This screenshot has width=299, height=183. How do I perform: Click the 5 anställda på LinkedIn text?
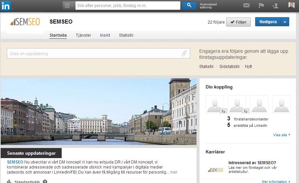pyautogui.click(x=247, y=125)
